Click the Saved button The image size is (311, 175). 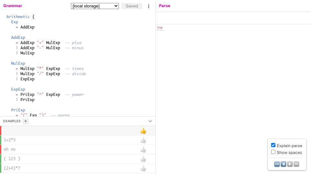tap(132, 6)
